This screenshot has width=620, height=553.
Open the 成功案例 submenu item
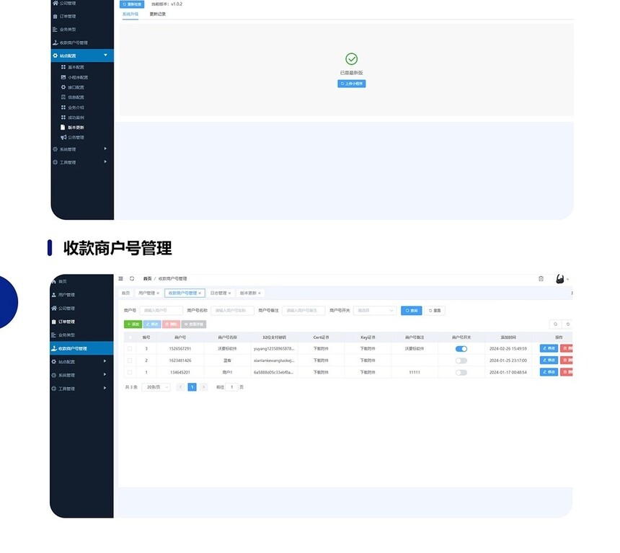click(x=72, y=117)
